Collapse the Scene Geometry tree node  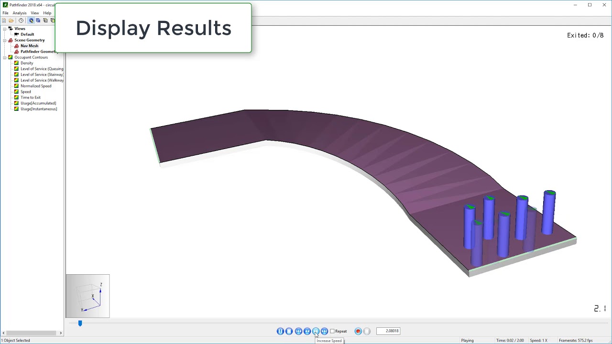pos(4,40)
